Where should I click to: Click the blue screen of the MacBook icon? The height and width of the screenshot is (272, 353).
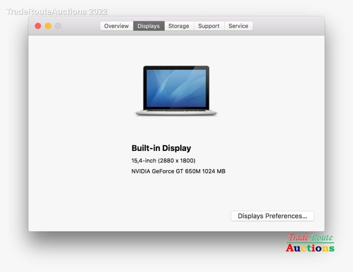click(x=176, y=88)
